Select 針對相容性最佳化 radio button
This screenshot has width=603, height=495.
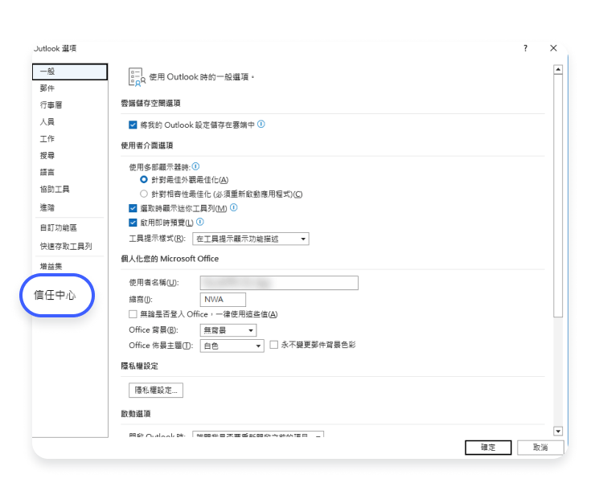144,194
